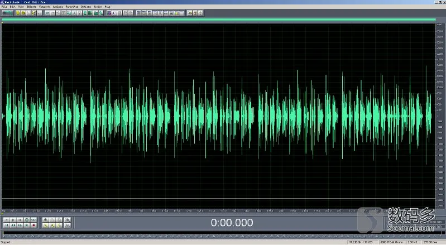
Task: Click the "Stopped" status bar text
Action: coord(6,242)
